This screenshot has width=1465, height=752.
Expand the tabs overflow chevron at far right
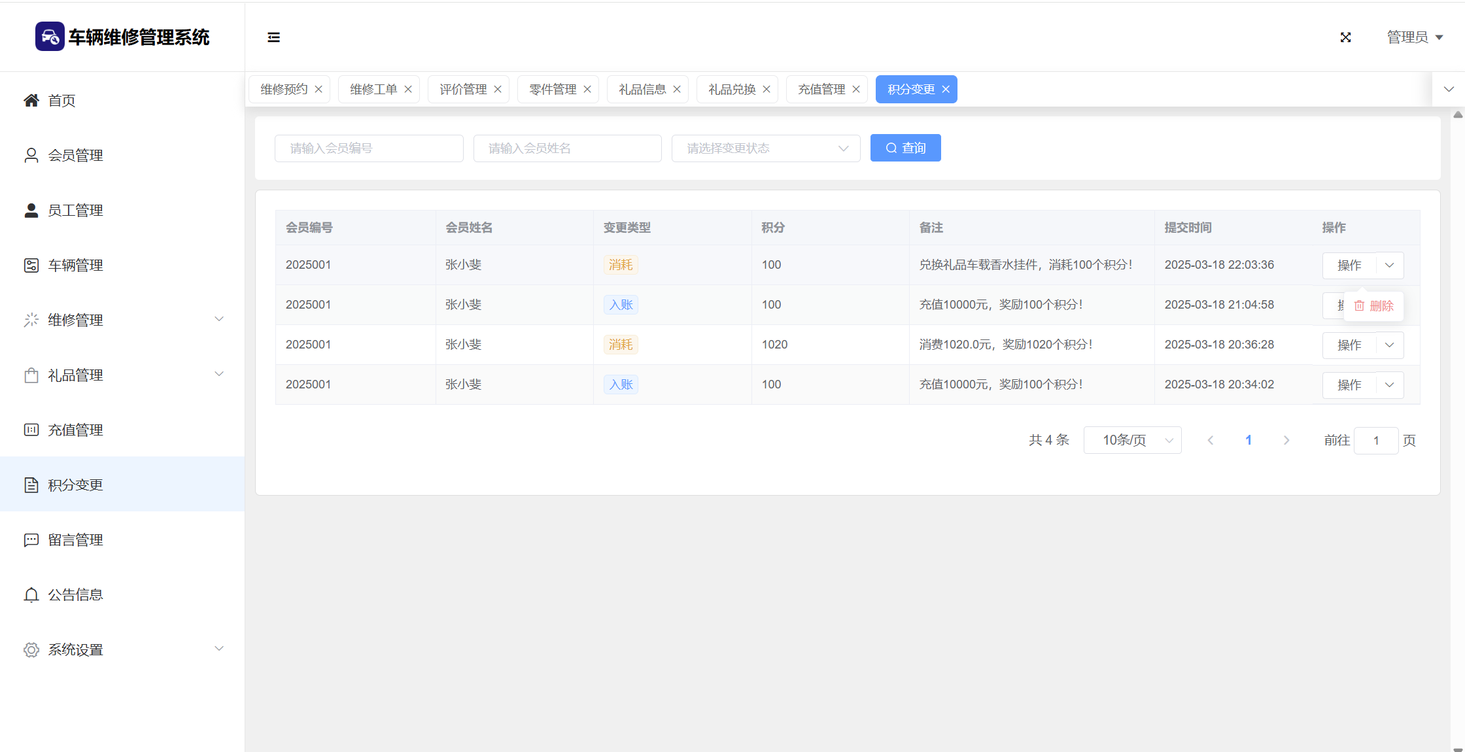(x=1449, y=89)
